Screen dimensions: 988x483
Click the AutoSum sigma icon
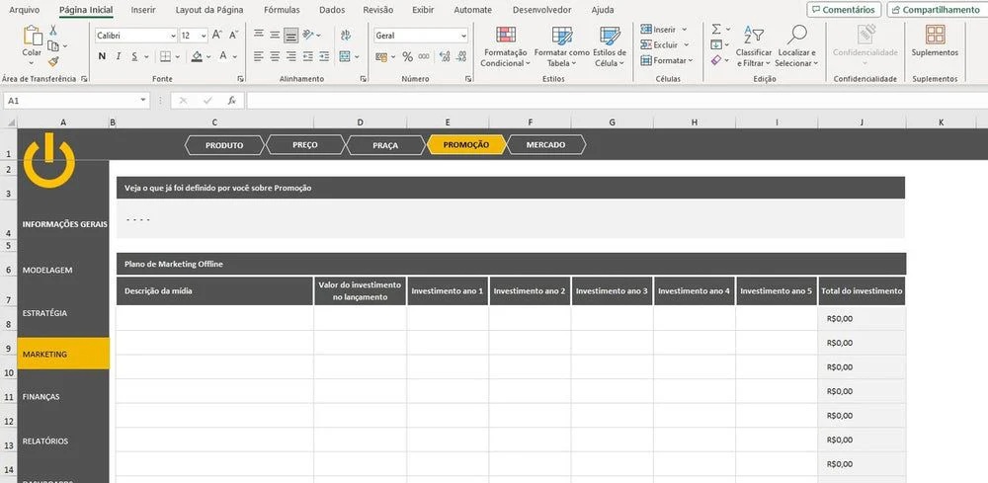[716, 29]
